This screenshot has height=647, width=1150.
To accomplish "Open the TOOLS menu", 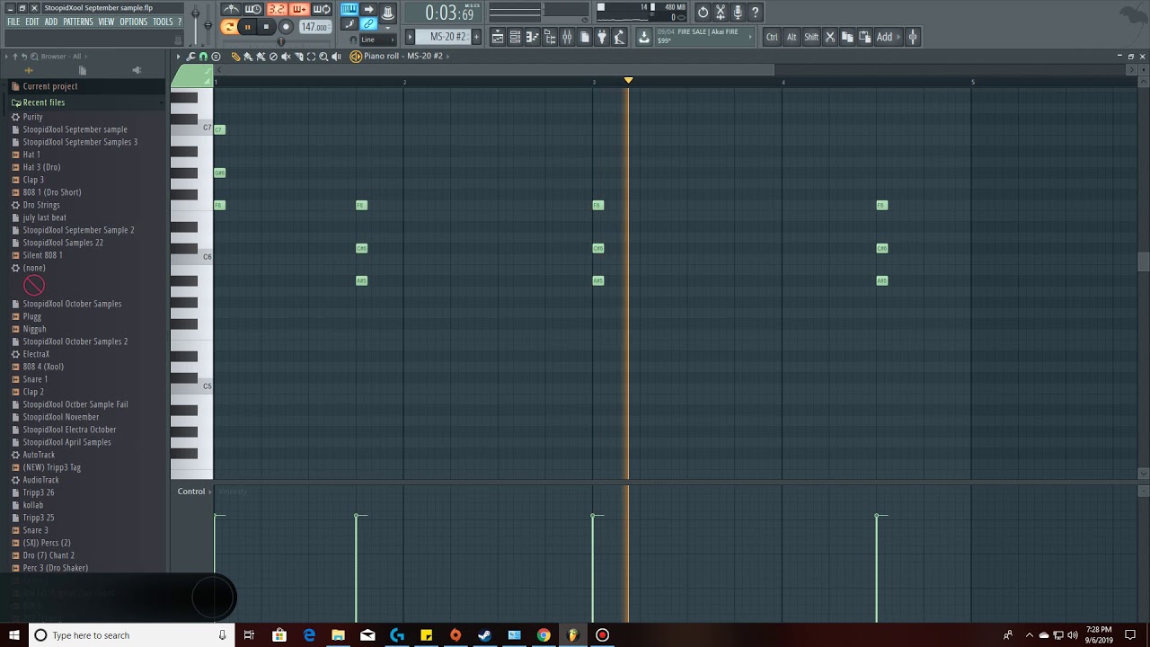I will click(x=163, y=22).
